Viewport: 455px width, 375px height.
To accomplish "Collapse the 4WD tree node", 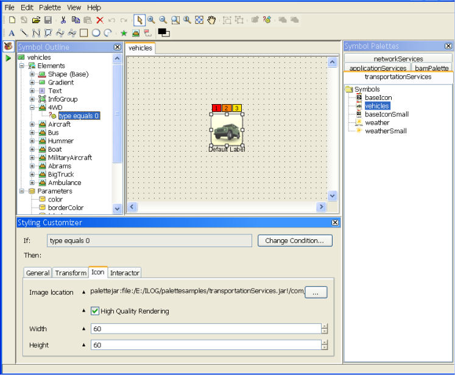I will 32,107.
